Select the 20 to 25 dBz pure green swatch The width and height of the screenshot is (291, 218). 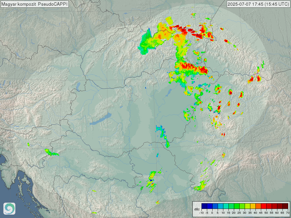click(x=237, y=206)
